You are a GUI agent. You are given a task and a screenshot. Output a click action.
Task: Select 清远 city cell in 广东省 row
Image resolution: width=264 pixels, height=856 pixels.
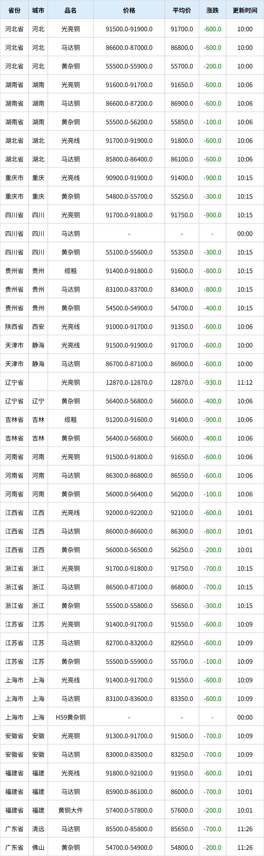(x=38, y=829)
